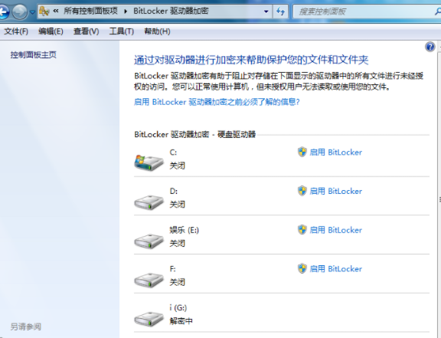The height and width of the screenshot is (338, 441).
Task: Click the heading 通过对驱动器进行加密来帮助保护您的文件和文件夹
Action: pos(251,60)
